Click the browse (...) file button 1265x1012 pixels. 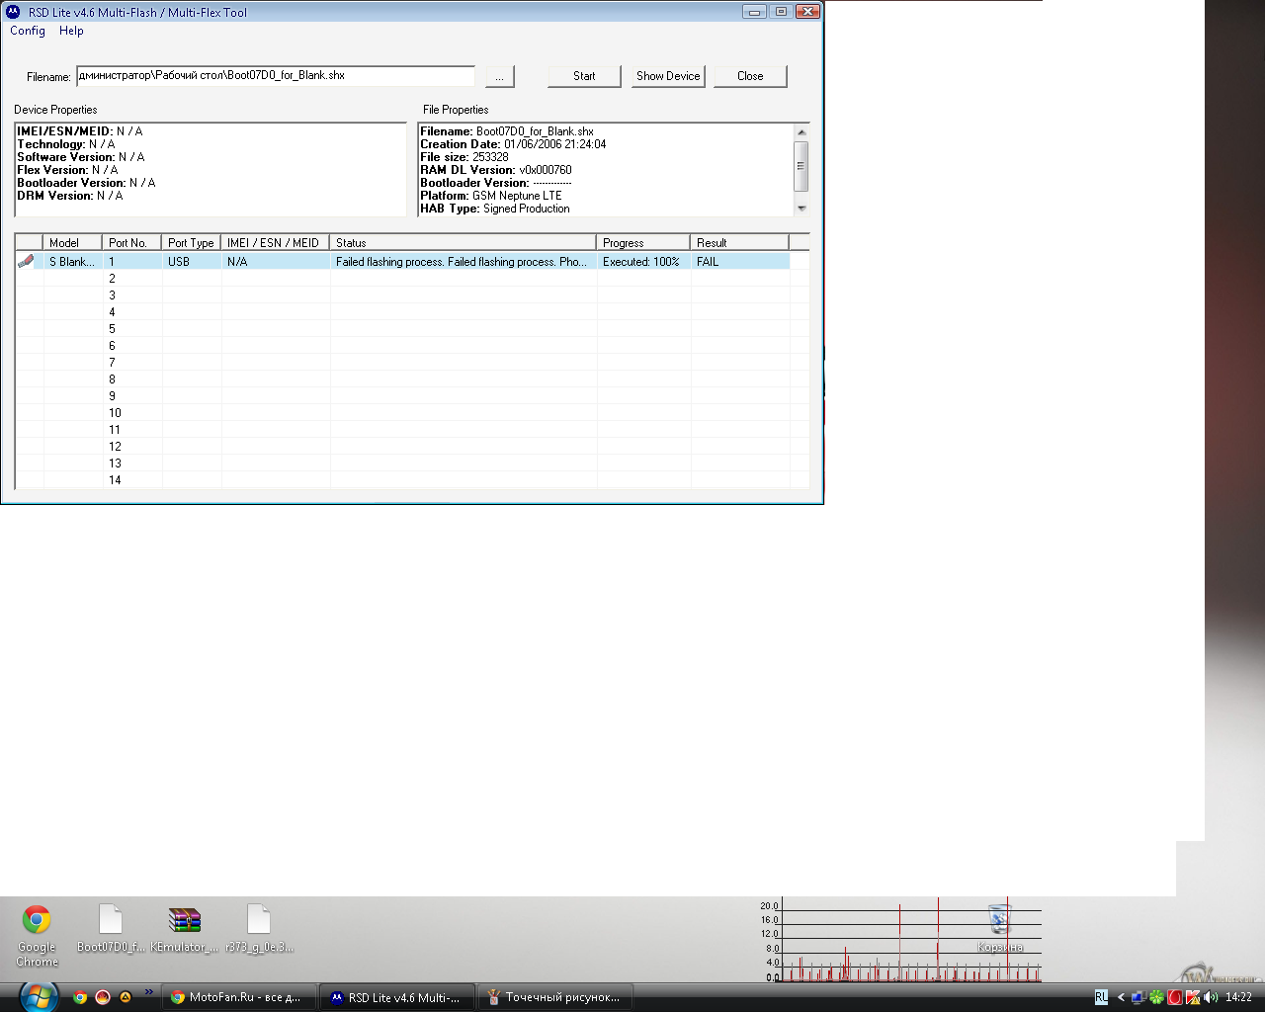click(500, 76)
